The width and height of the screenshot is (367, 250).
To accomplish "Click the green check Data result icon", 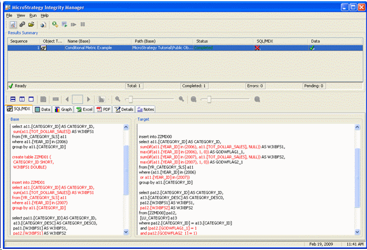I will (x=312, y=48).
